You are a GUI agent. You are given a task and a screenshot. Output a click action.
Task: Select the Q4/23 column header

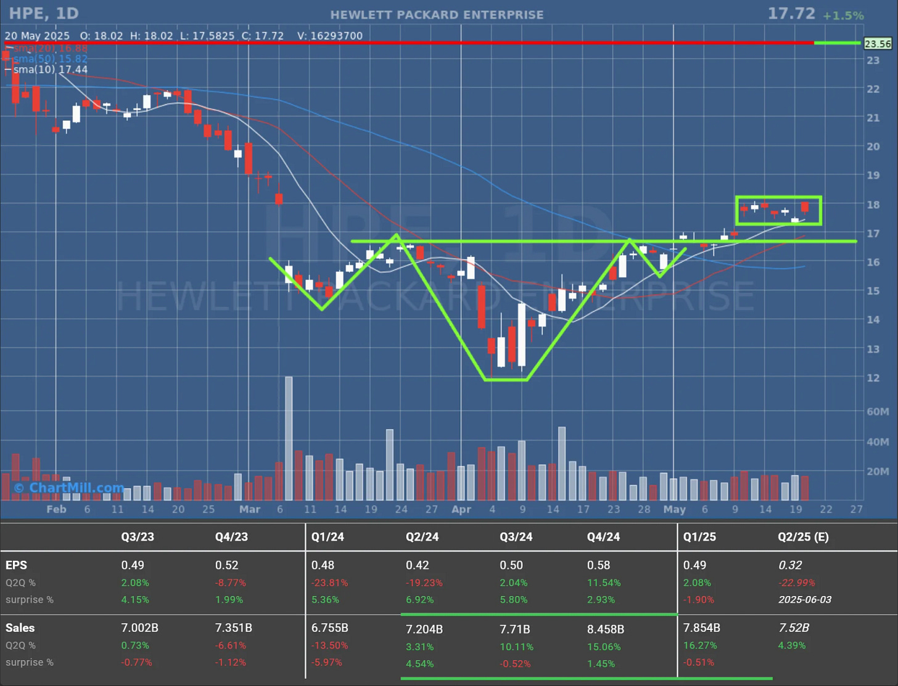tap(231, 537)
